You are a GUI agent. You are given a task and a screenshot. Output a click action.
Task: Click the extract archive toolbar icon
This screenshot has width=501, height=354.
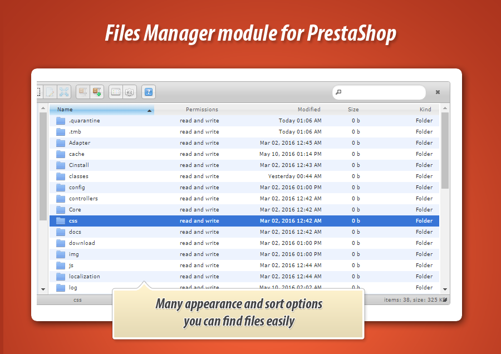click(x=82, y=92)
